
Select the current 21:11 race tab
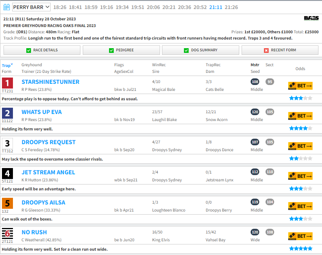pos(216,7)
